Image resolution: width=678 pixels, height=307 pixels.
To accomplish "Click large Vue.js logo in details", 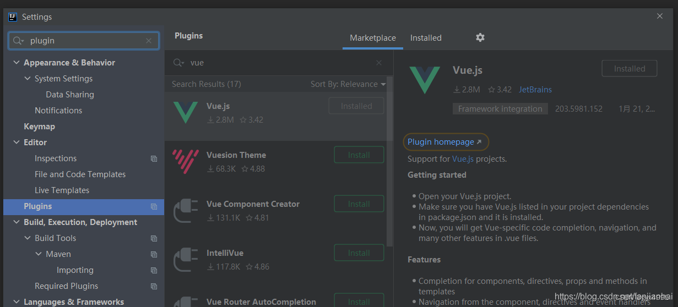I will pyautogui.click(x=425, y=80).
